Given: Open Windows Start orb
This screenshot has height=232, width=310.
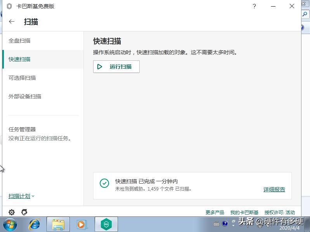Looking at the screenshot, I should [x=10, y=225].
